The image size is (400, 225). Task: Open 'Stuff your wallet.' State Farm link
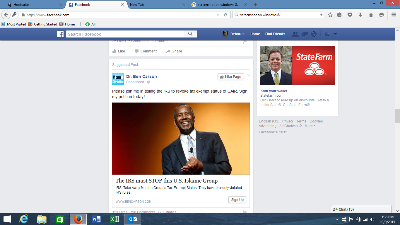tap(274, 91)
